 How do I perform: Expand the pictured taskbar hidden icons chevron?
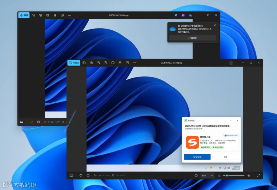point(206,168)
